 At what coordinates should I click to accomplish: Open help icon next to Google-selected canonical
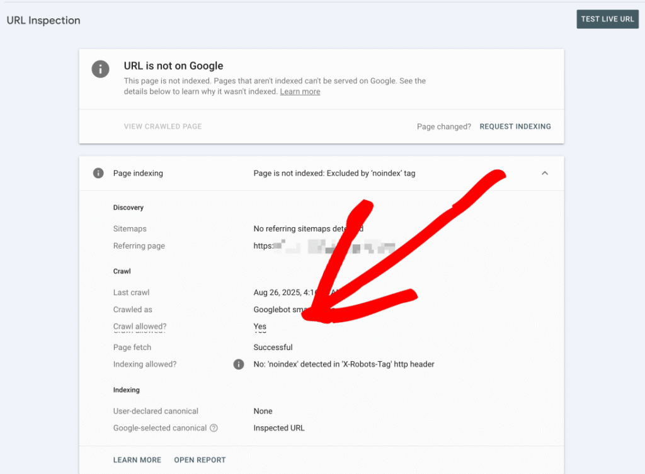[214, 428]
